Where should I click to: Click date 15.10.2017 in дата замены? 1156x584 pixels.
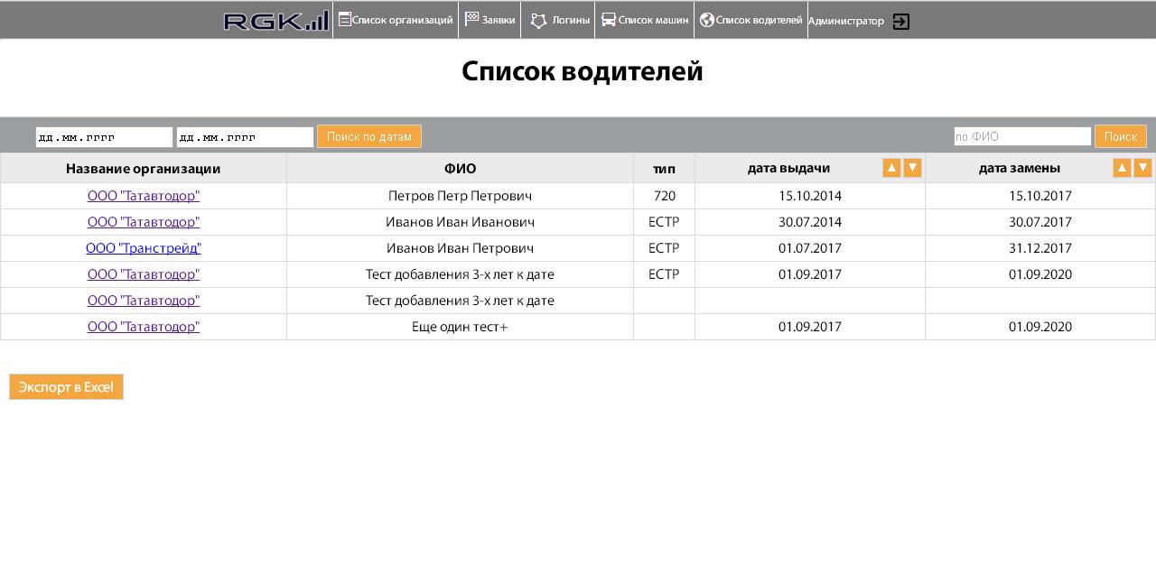pyautogui.click(x=1040, y=196)
